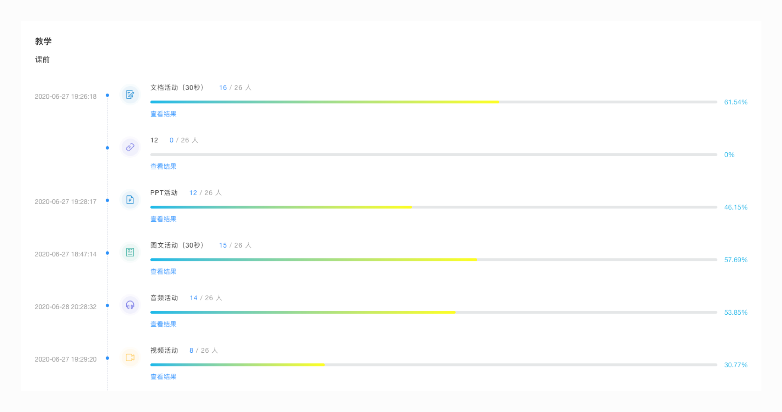Image resolution: width=782 pixels, height=412 pixels.
Task: Click the image-text activity news icon
Action: click(130, 253)
